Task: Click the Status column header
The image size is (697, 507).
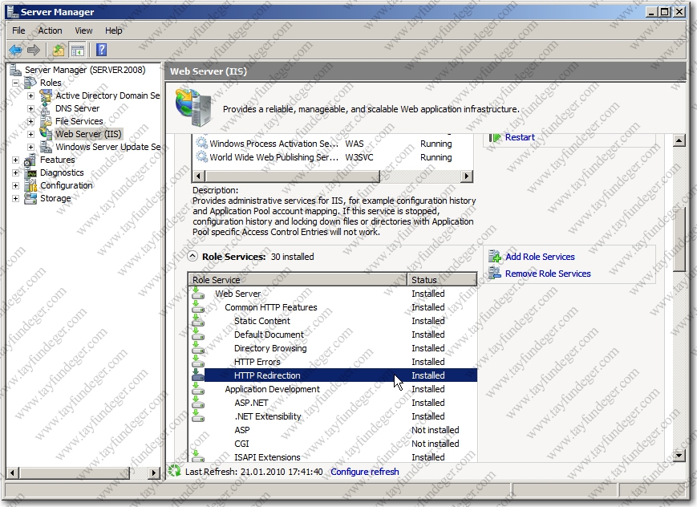Action: [442, 280]
